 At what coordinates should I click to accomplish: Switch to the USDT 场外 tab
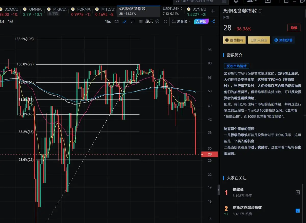tap(173, 11)
